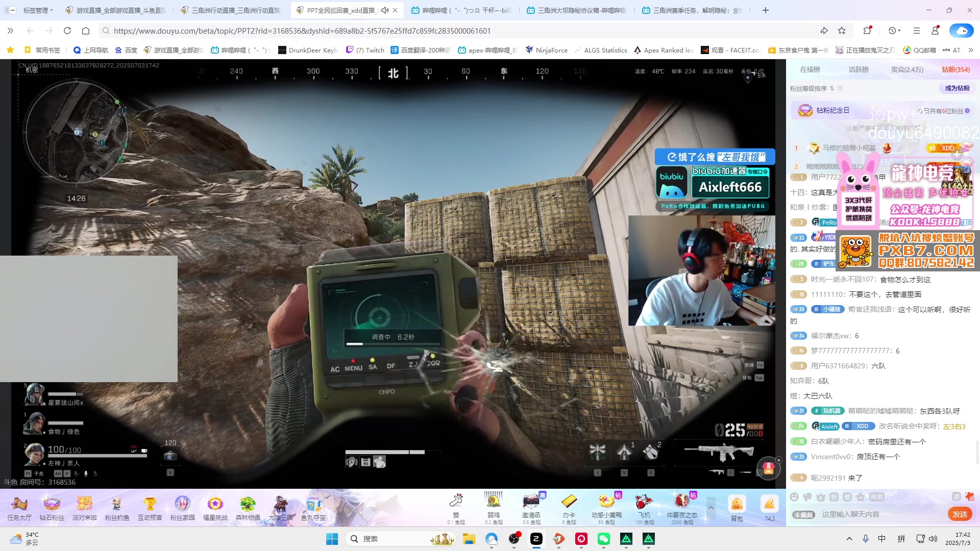This screenshot has width=980, height=551.
Task: Reload the page
Action: 67,31
